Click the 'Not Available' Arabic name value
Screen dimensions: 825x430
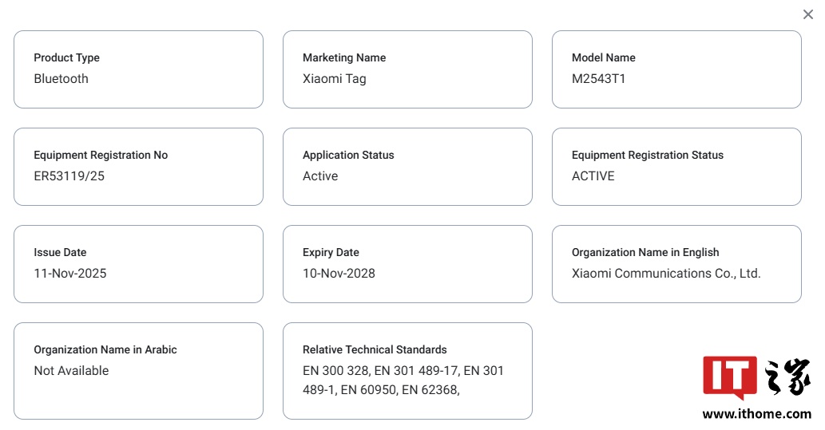click(x=71, y=371)
